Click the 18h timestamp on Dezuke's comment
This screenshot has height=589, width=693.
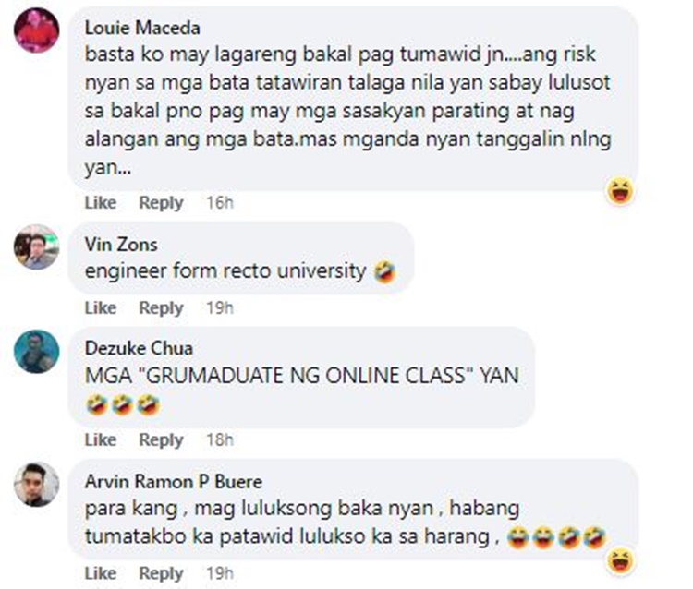pyautogui.click(x=220, y=439)
